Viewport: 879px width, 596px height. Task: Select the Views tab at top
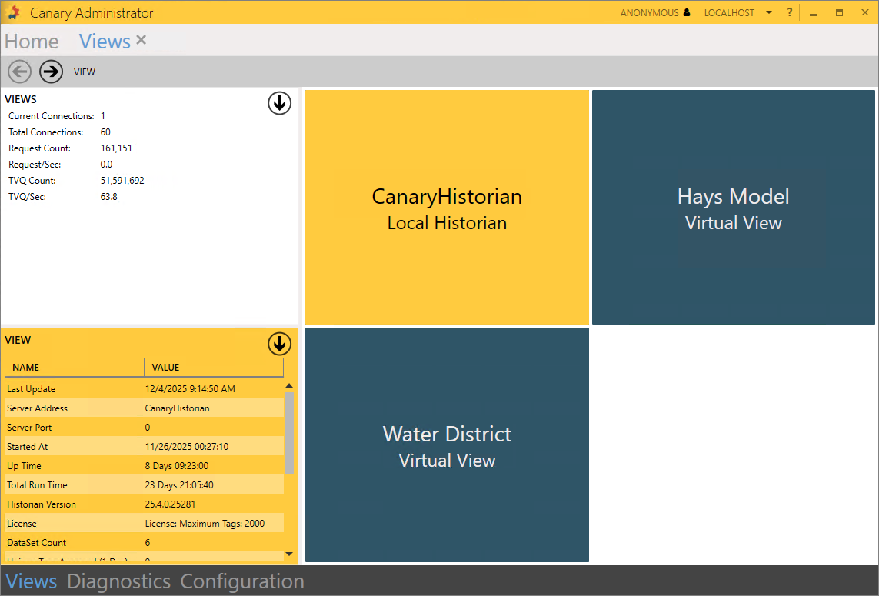(x=105, y=42)
